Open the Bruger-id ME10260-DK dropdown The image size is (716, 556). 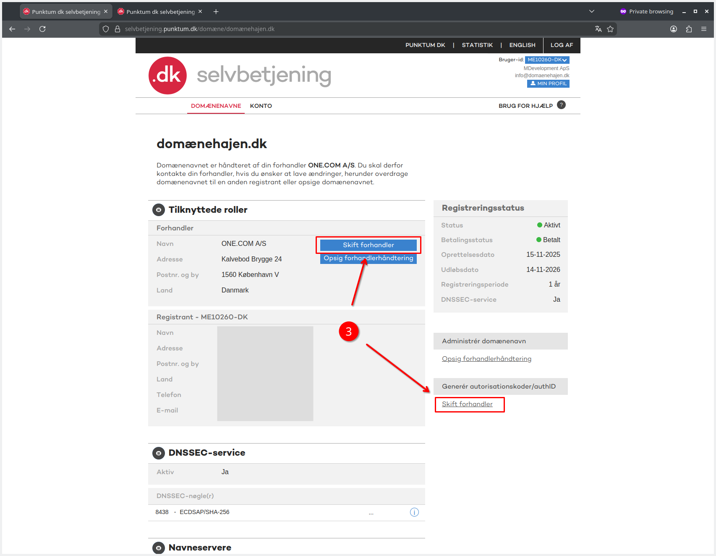click(x=547, y=60)
